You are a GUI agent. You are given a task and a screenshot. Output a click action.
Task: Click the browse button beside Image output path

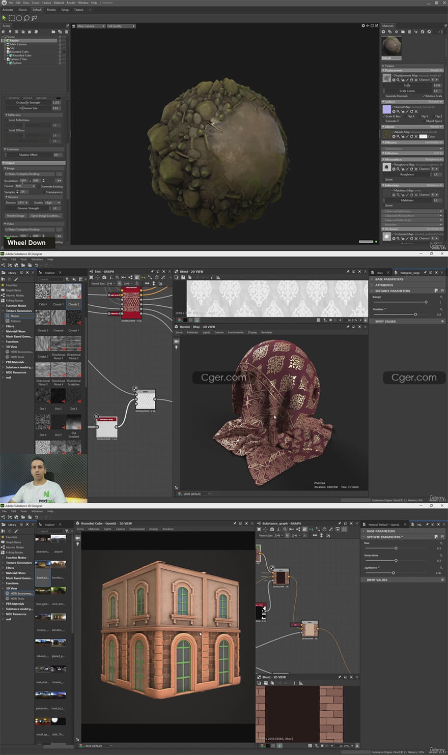(59, 174)
